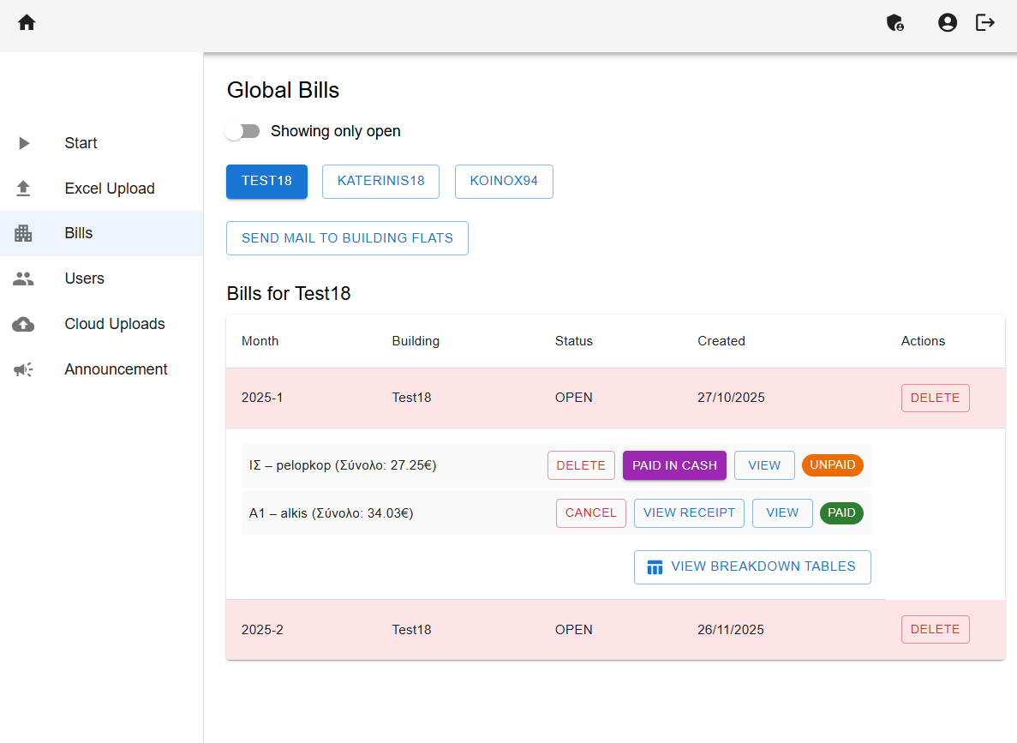
Task: Open the user account profile icon
Action: [x=947, y=23]
